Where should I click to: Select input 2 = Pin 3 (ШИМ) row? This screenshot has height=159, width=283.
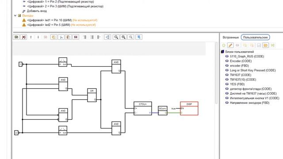click(65, 6)
